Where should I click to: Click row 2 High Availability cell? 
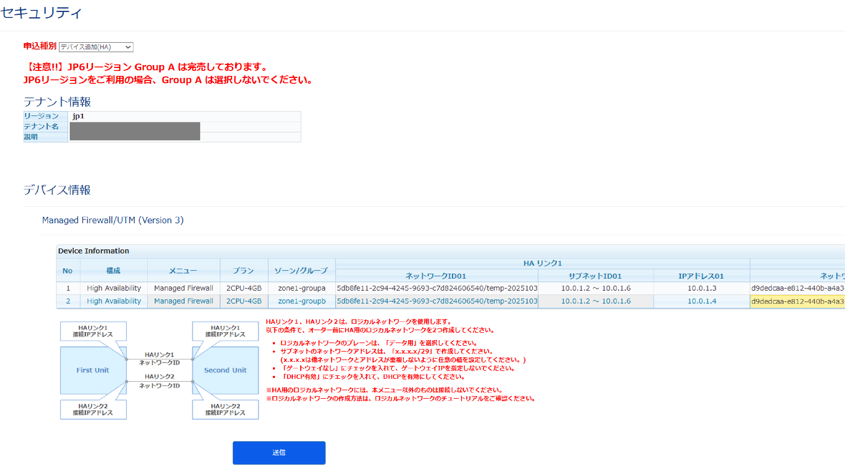113,301
